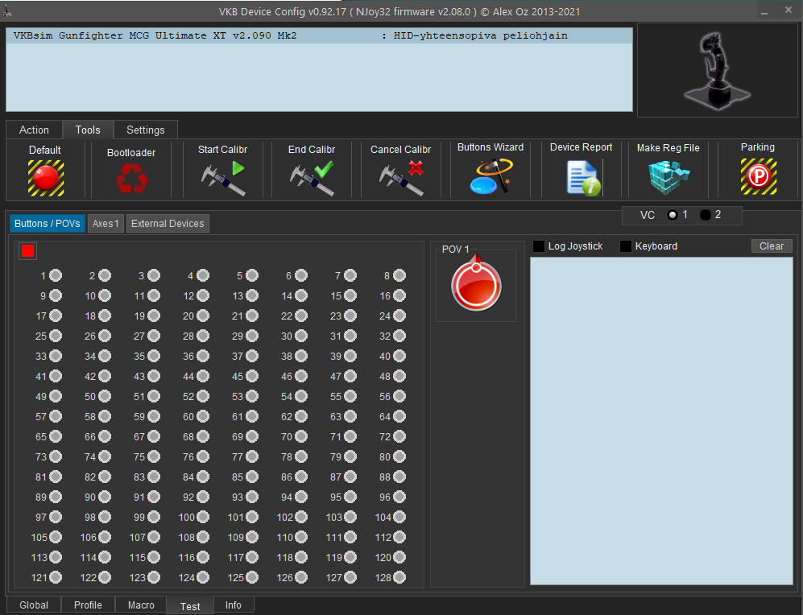Open the Bootloader recycle icon
The width and height of the screenshot is (803, 615).
pyautogui.click(x=131, y=178)
